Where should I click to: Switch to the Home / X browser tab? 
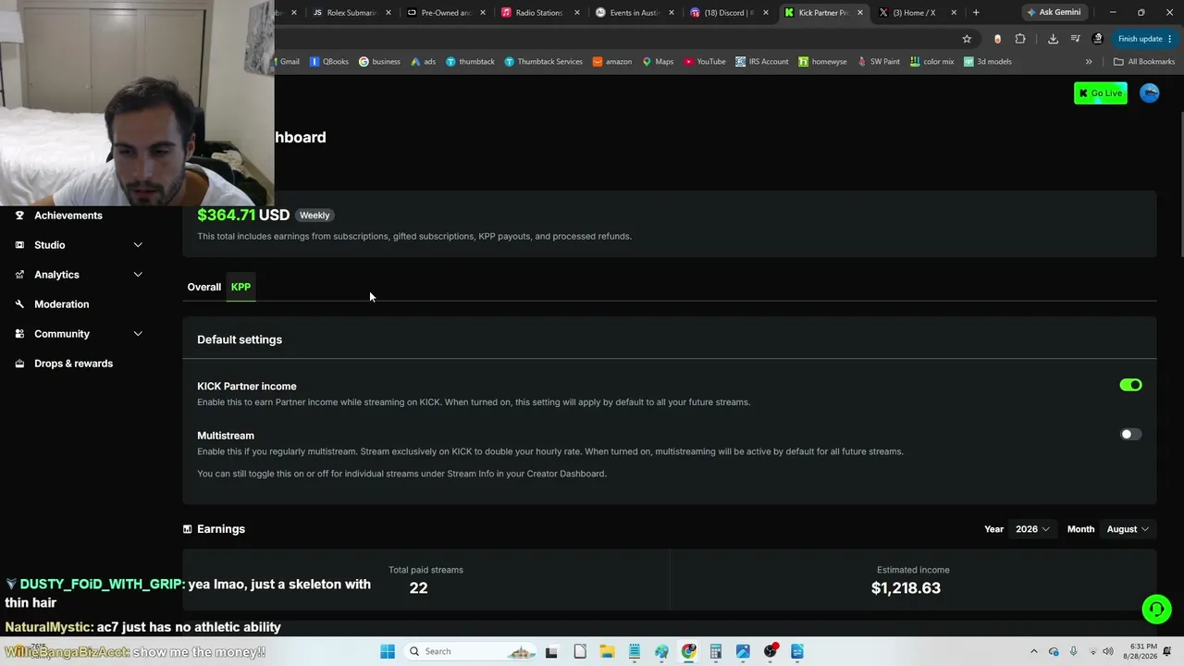click(914, 13)
